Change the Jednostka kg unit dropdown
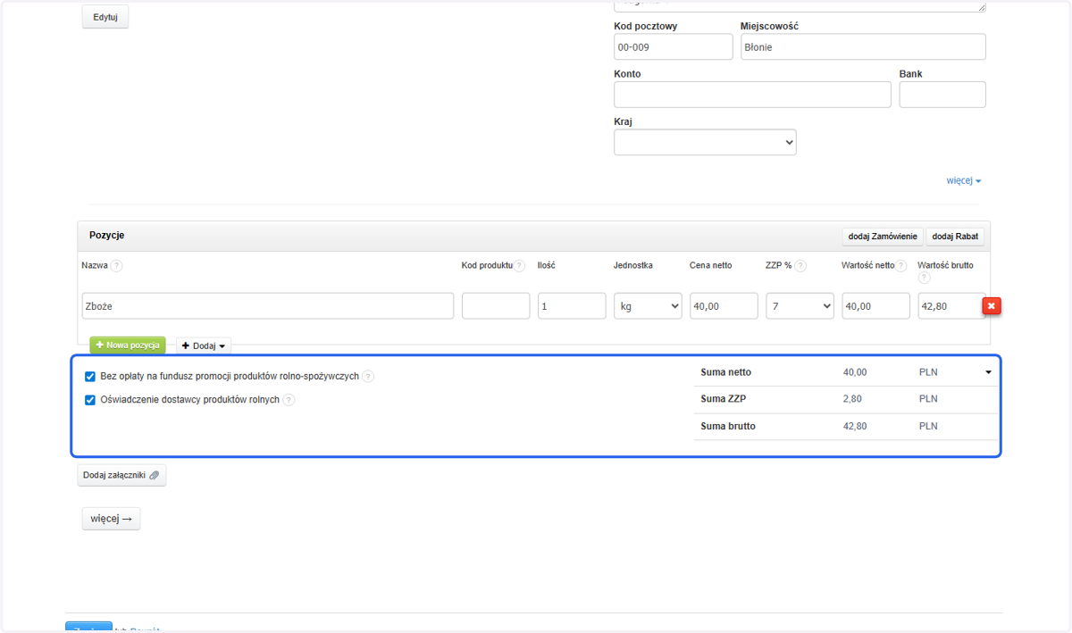The width and height of the screenshot is (1072, 633). point(648,306)
